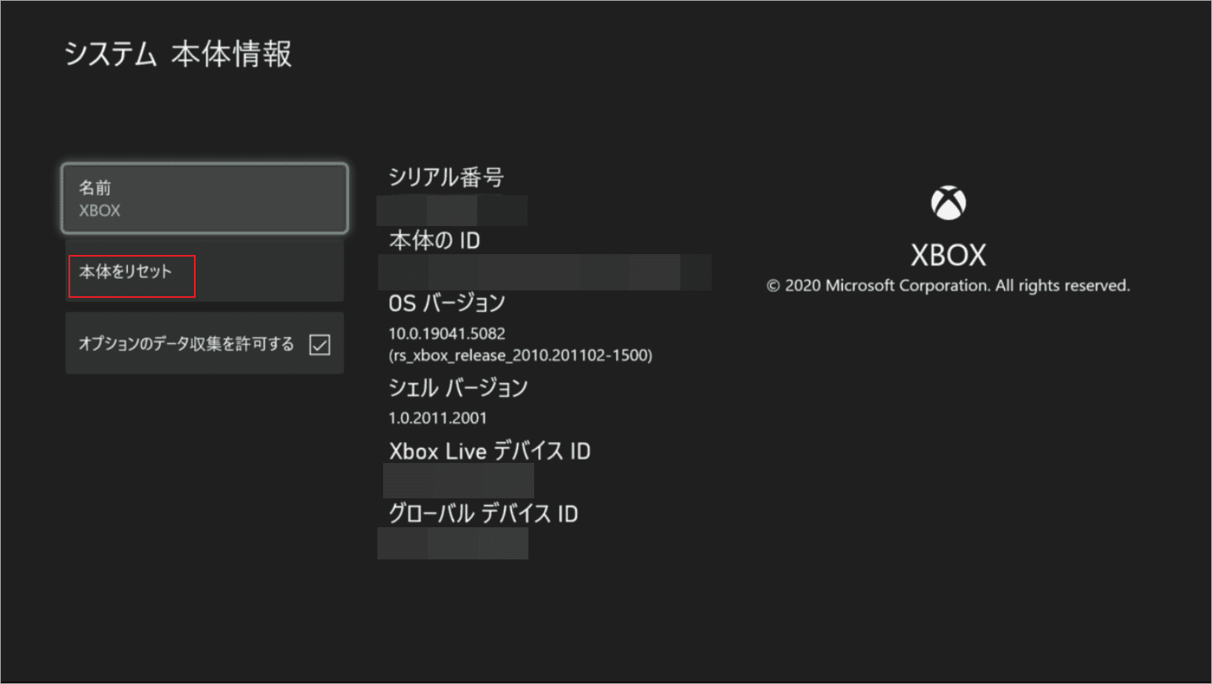Click the グローバル デバイス ID label
Viewport: 1212px width, 684px height.
[x=483, y=514]
